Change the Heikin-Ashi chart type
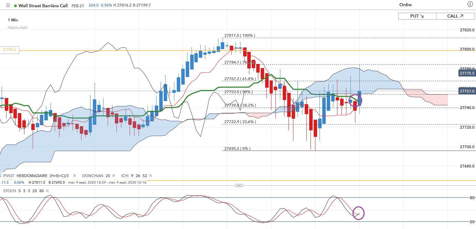The height and width of the screenshot is (229, 476). point(18,28)
